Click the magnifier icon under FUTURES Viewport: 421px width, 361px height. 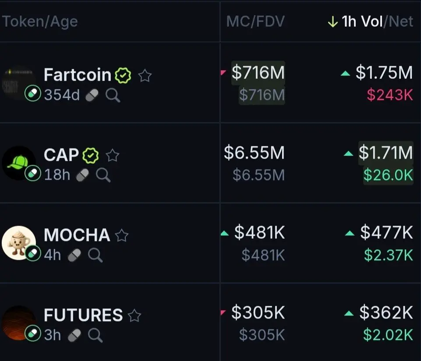coord(96,335)
